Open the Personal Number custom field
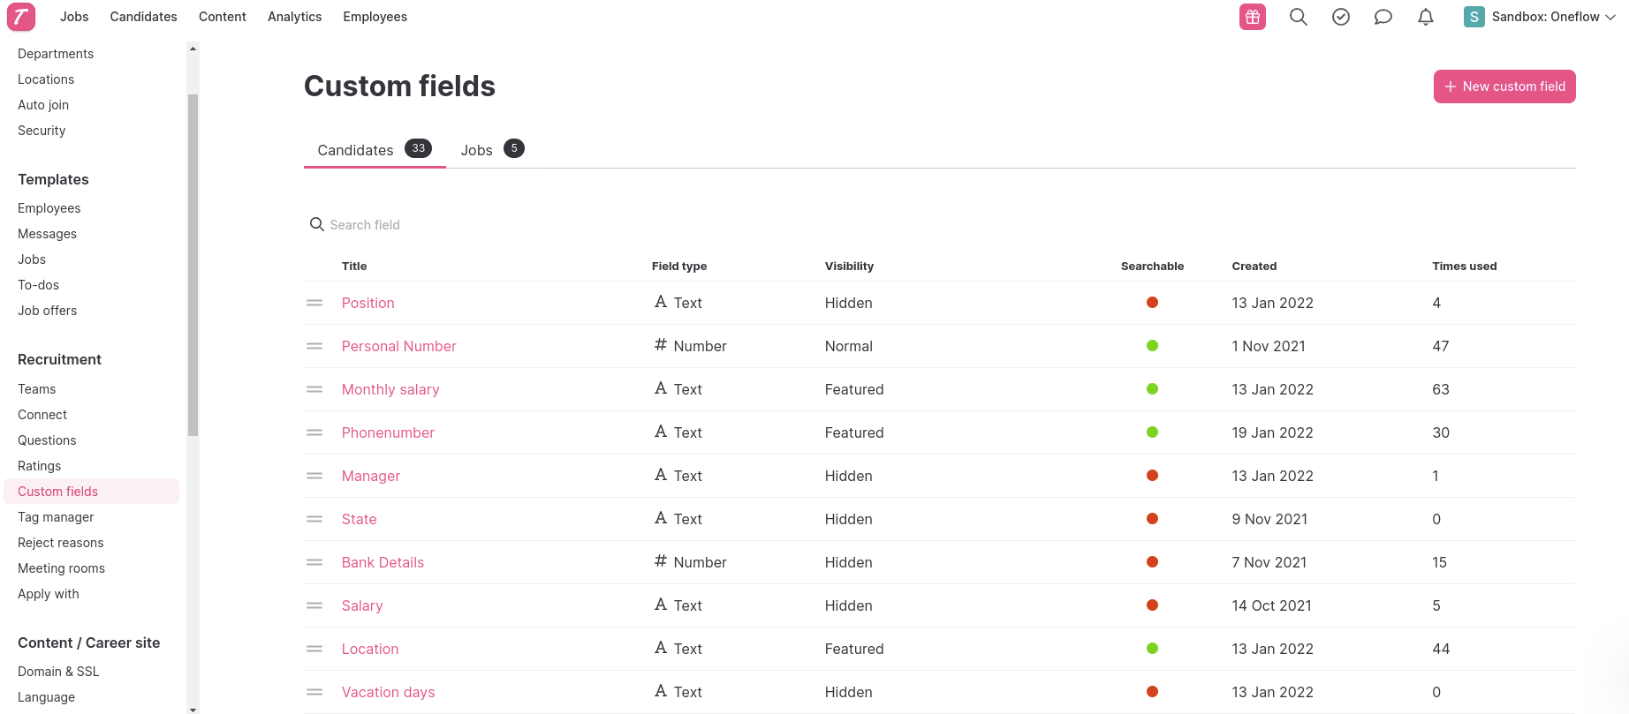Image resolution: width=1629 pixels, height=714 pixels. pyautogui.click(x=399, y=346)
